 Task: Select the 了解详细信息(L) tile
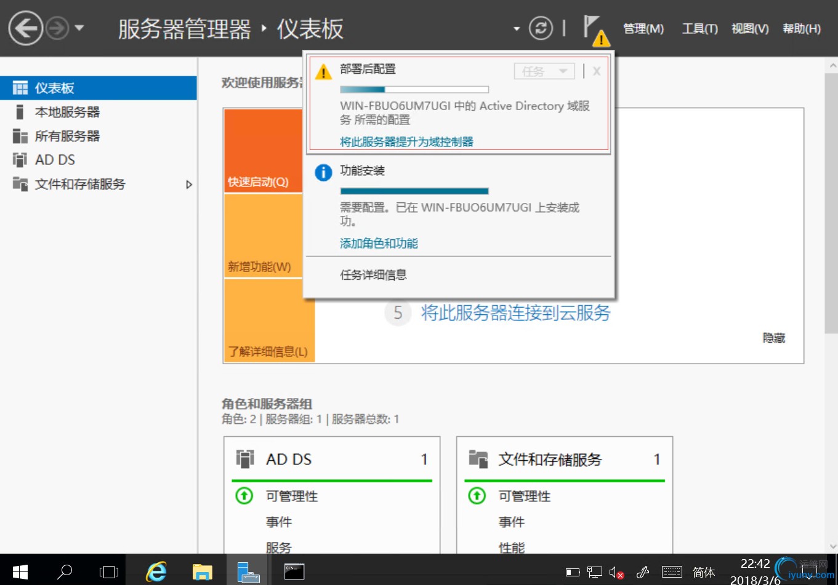click(x=270, y=320)
